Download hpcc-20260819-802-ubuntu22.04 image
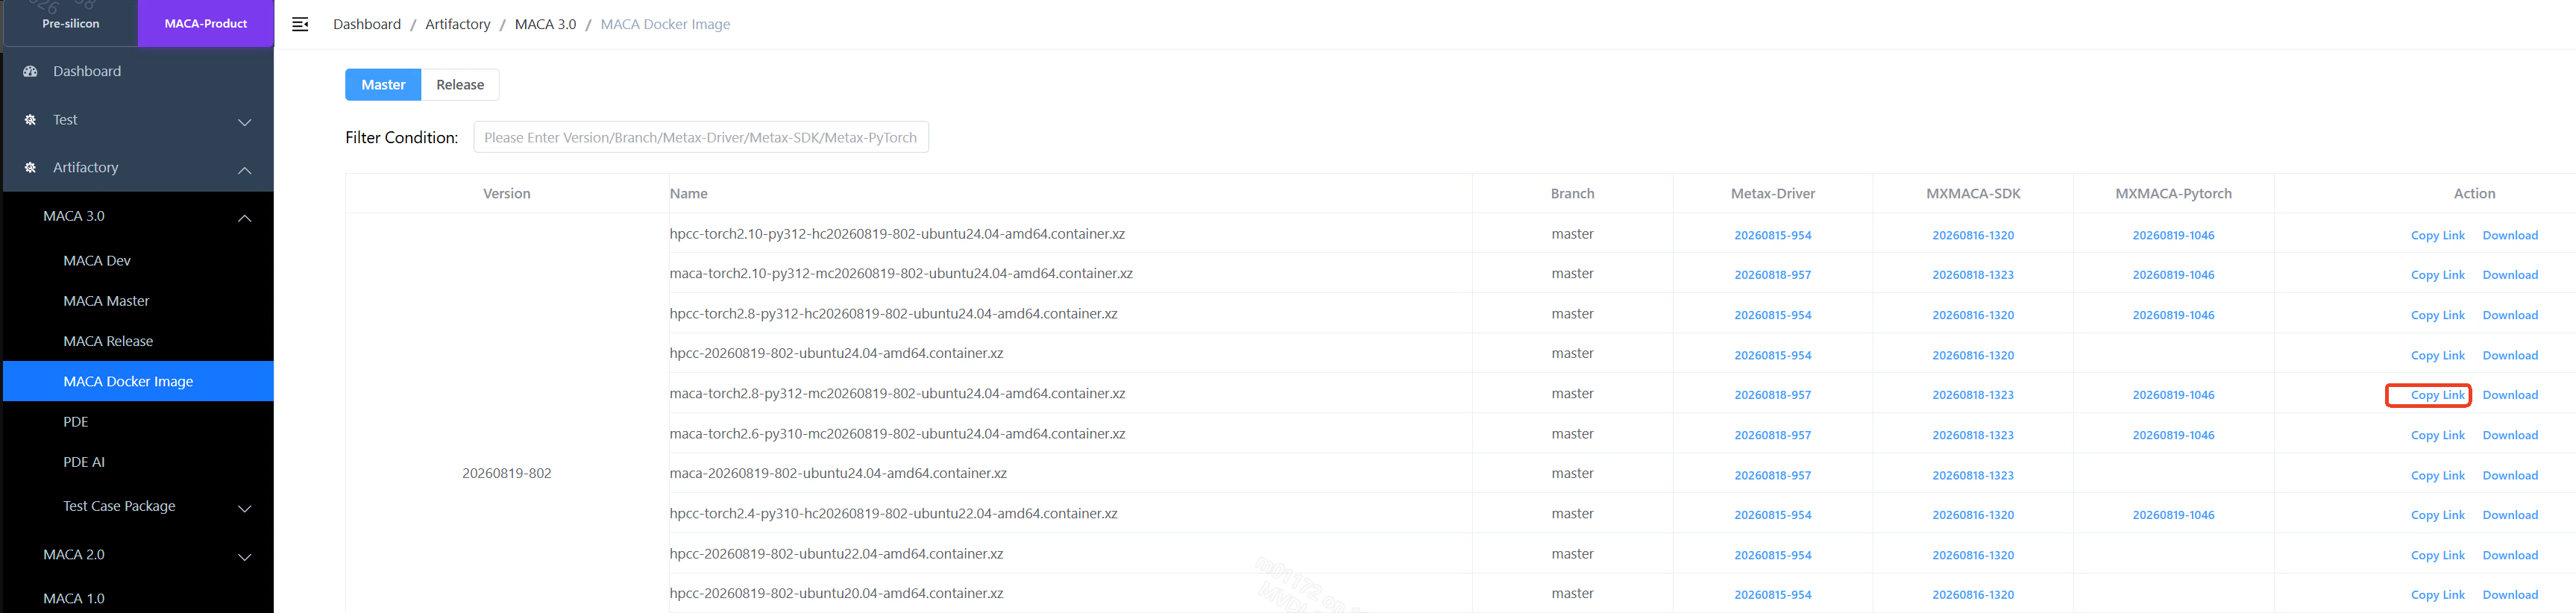Image resolution: width=2576 pixels, height=613 pixels. tap(2510, 555)
